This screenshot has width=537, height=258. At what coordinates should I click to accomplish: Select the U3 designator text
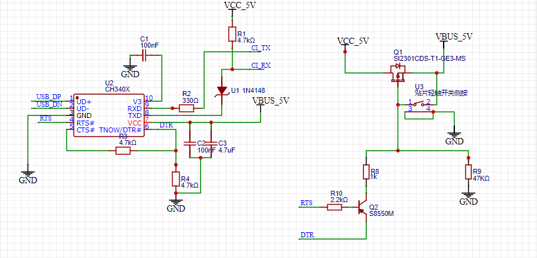coord(419,87)
